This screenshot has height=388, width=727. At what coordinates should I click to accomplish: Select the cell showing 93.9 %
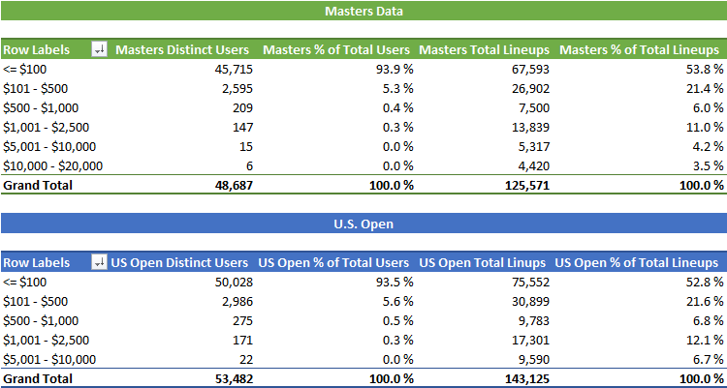pyautogui.click(x=395, y=70)
